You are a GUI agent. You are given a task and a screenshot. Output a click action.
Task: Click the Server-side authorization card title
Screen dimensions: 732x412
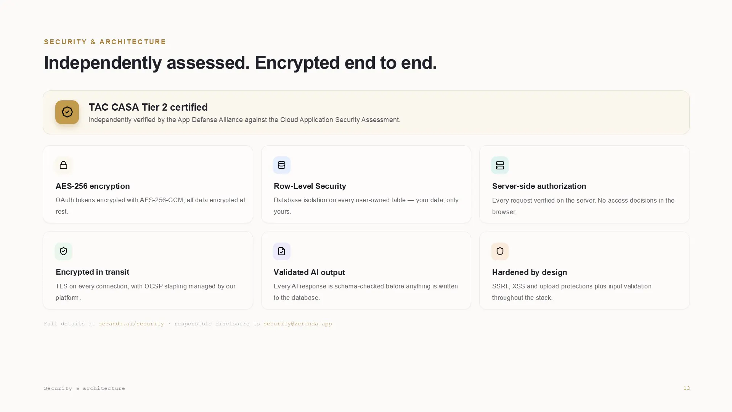click(539, 186)
